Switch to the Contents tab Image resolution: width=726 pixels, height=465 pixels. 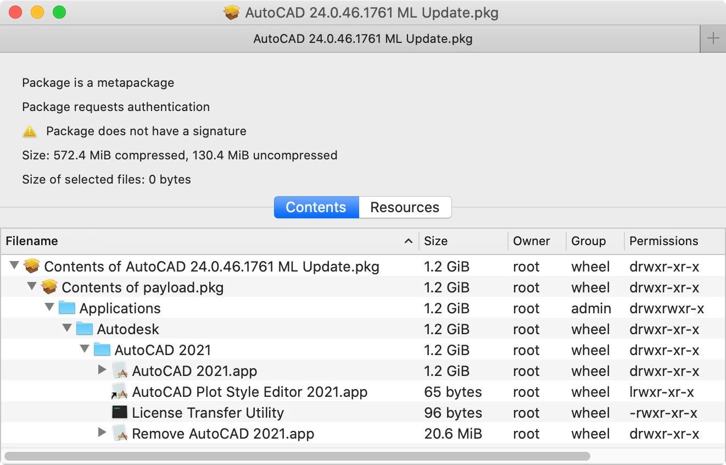[316, 207]
